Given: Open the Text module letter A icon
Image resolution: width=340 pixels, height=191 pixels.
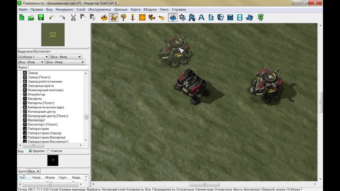Looking at the screenshot, I should click(x=202, y=18).
